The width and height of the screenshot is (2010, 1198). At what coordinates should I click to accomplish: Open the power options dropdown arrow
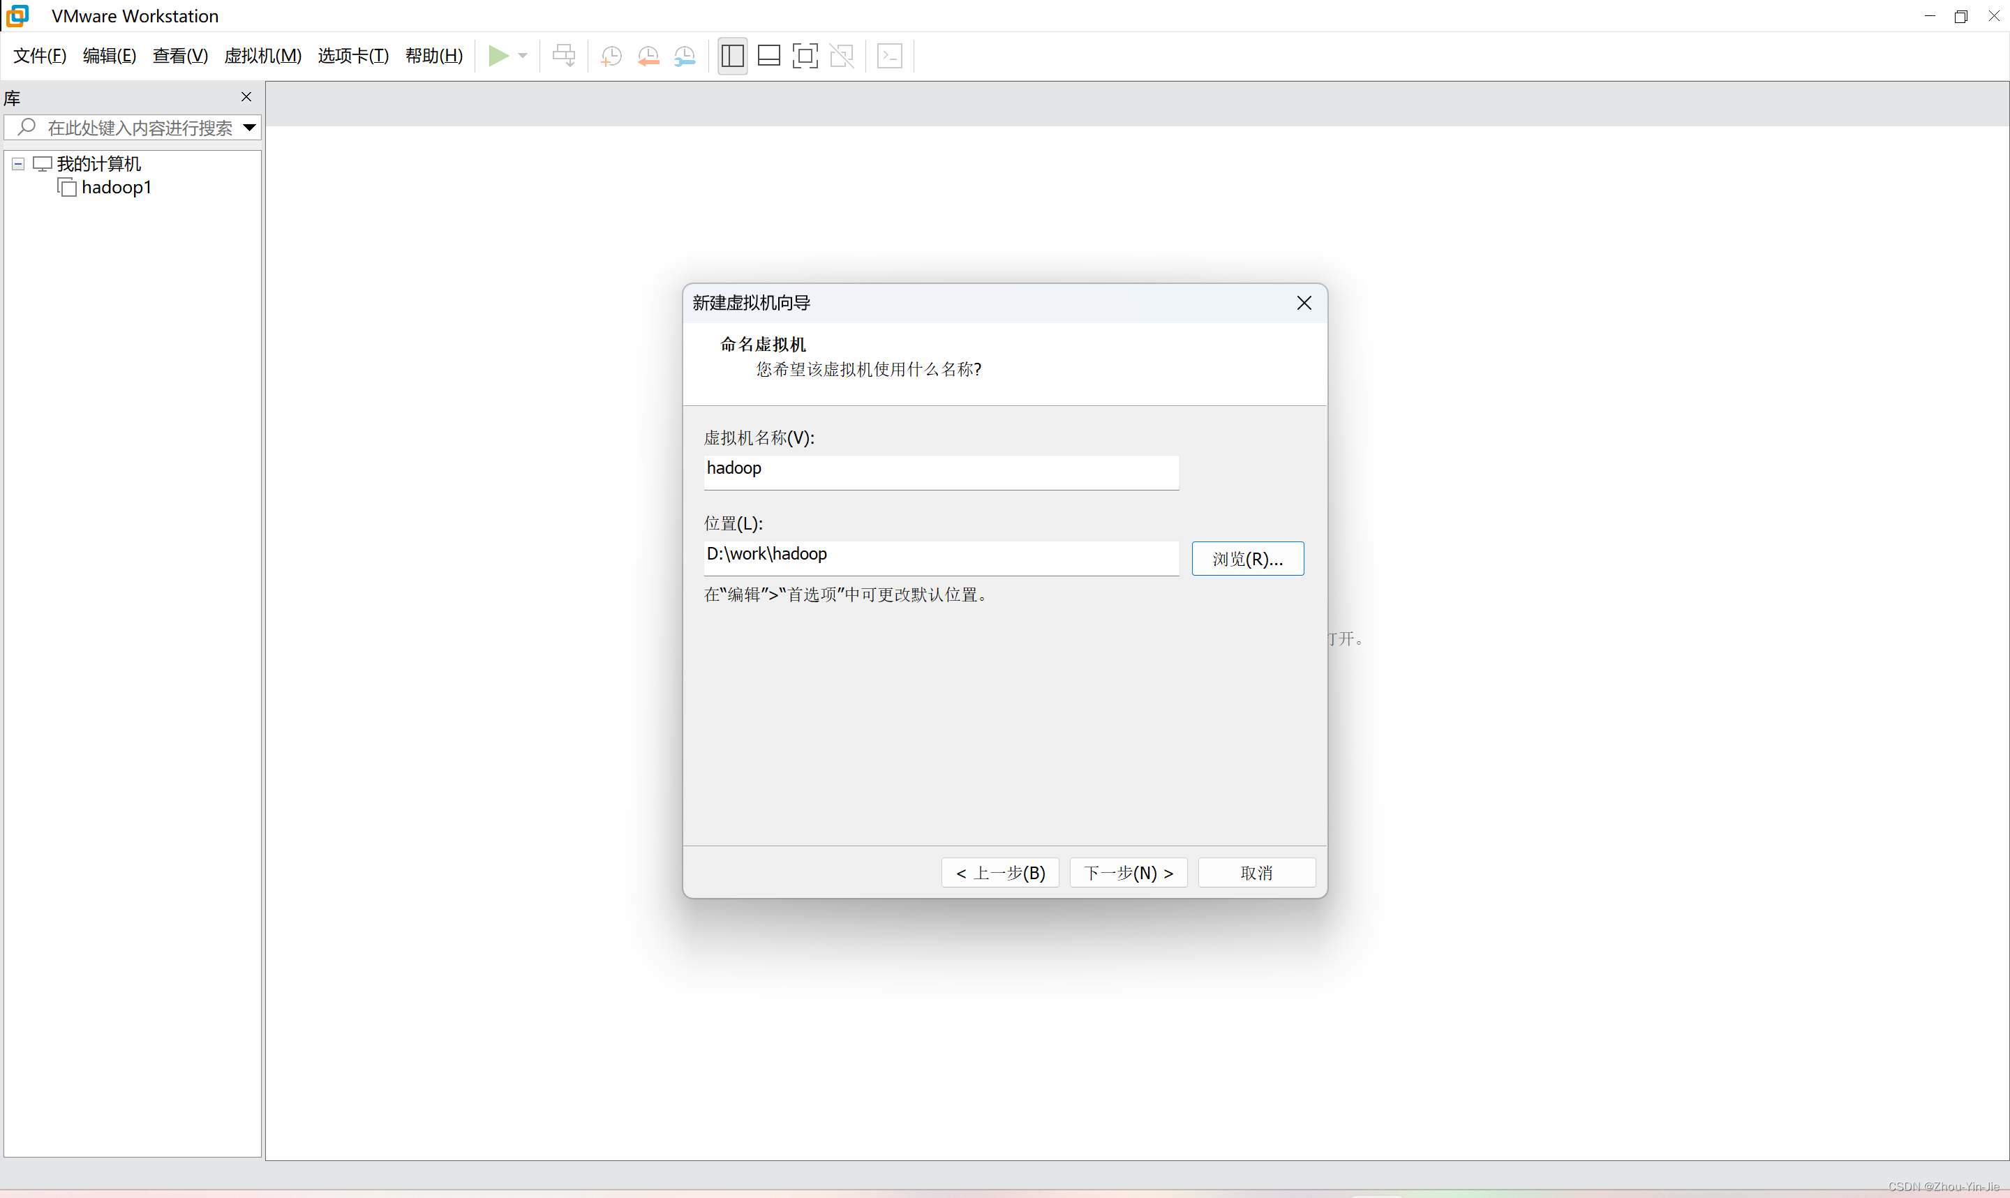pos(523,56)
